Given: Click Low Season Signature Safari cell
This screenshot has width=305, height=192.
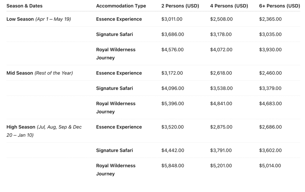Looking at the screenshot, I should point(115,35).
